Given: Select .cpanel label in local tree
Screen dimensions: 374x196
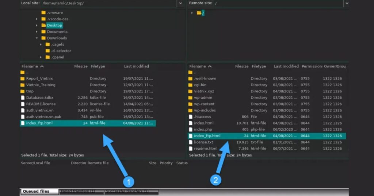Looking at the screenshot, I should tap(57, 57).
